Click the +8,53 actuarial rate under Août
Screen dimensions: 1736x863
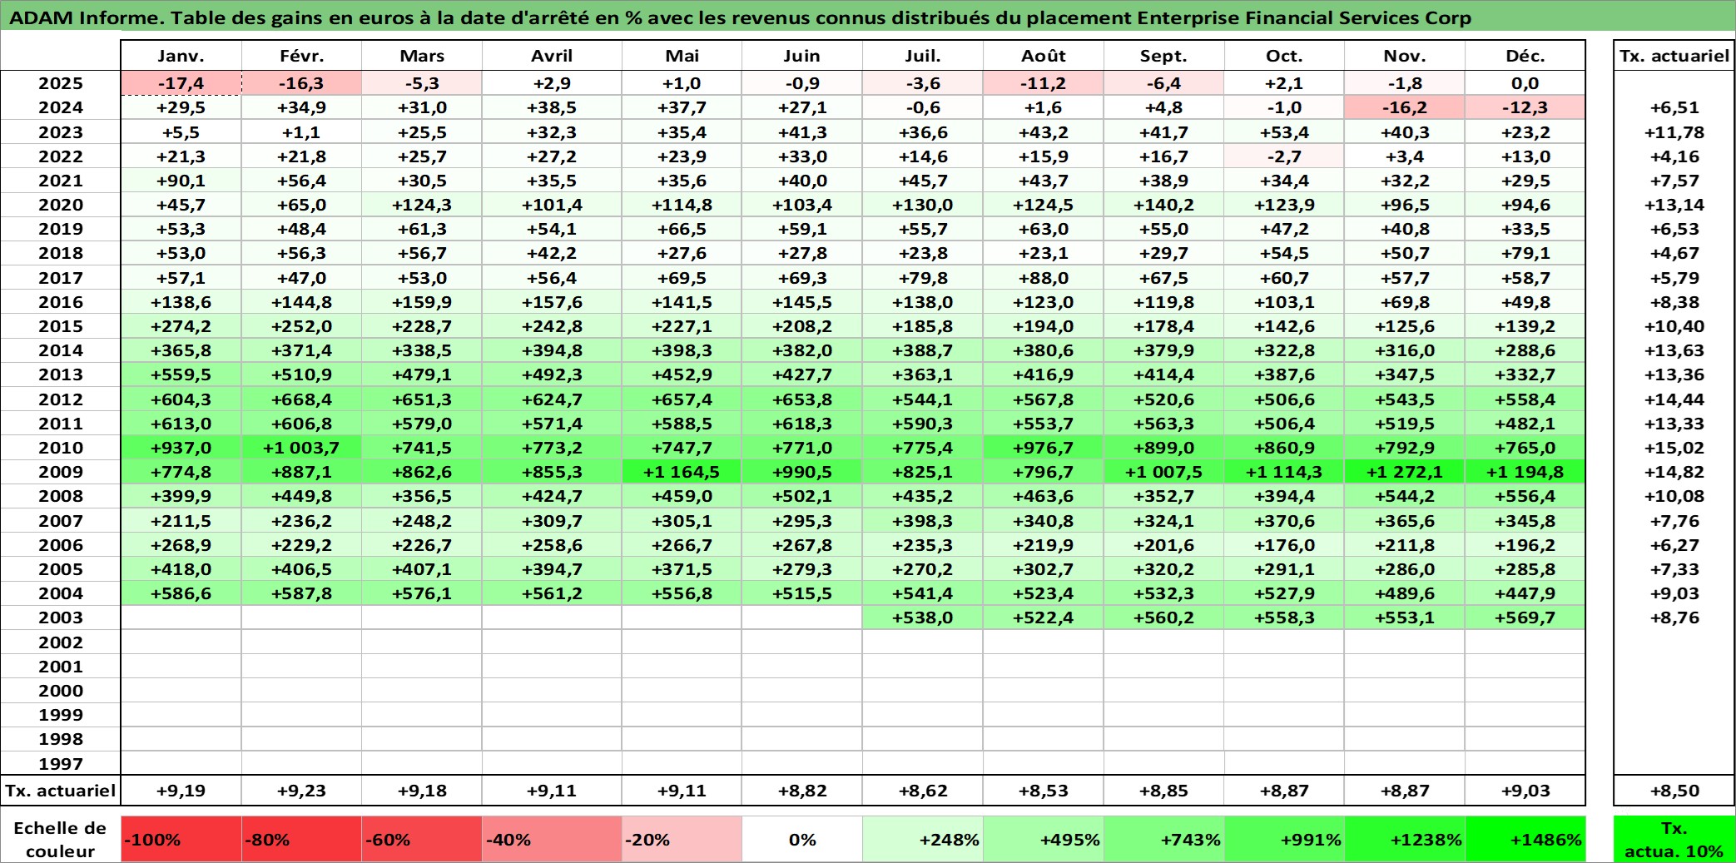(1044, 791)
